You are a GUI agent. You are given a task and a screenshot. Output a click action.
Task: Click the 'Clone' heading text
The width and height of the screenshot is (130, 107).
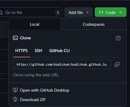coord(25,38)
